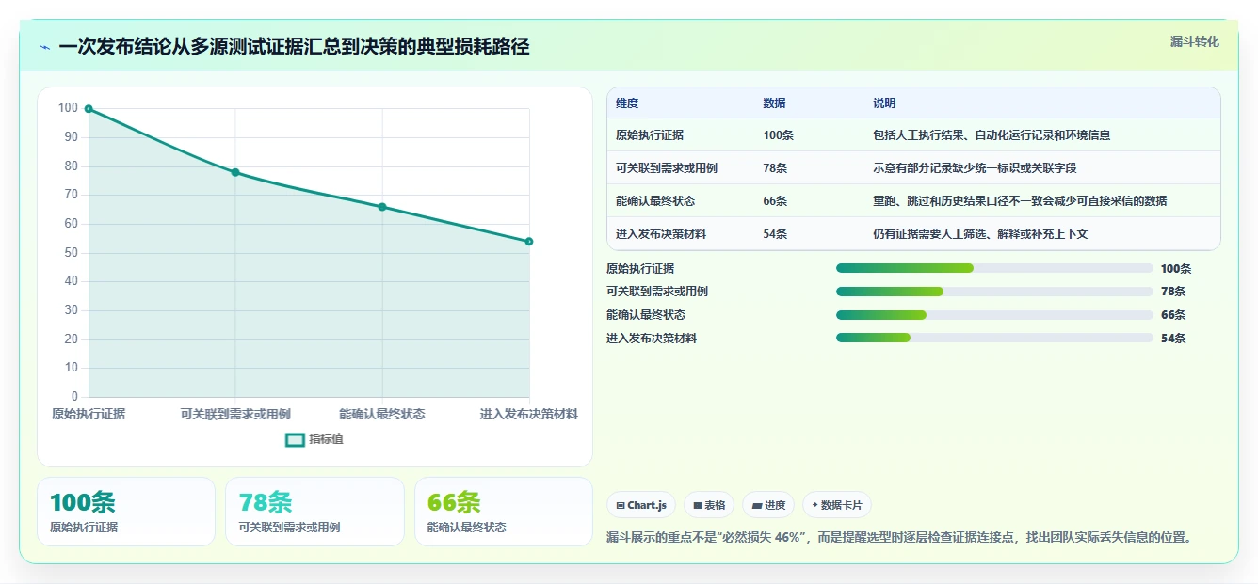Click the 数据 column header
The height and width of the screenshot is (584, 1258).
tap(774, 103)
